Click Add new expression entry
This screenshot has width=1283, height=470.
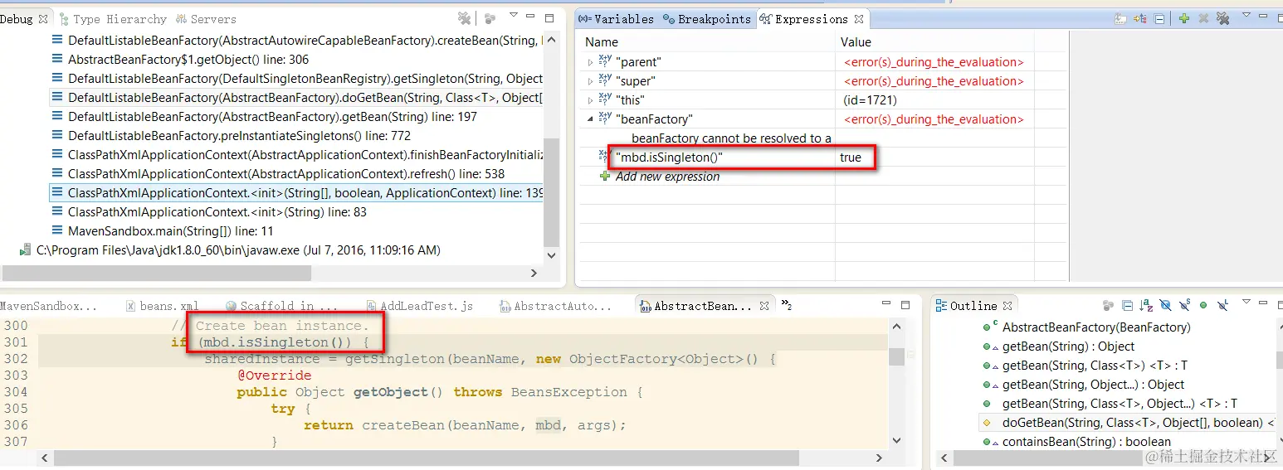click(667, 177)
